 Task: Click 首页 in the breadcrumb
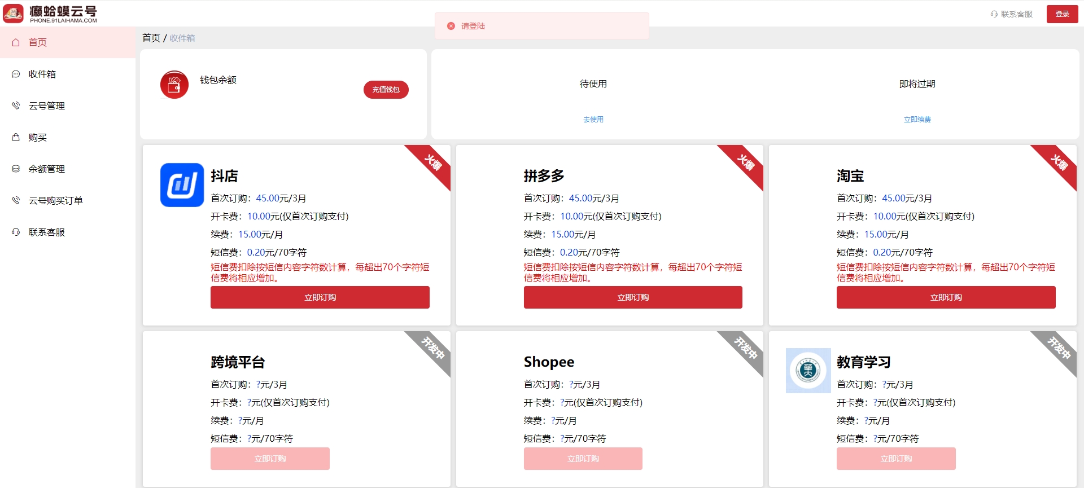pos(151,38)
